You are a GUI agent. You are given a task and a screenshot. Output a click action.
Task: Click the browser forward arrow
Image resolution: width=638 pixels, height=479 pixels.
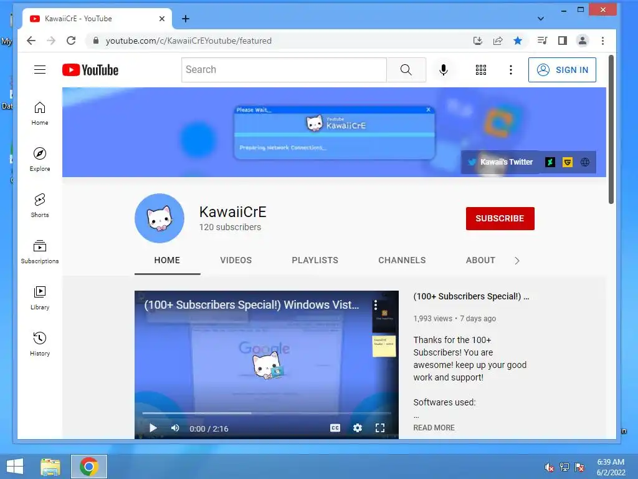pyautogui.click(x=51, y=41)
